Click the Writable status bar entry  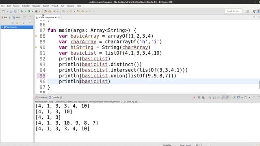pos(167,145)
